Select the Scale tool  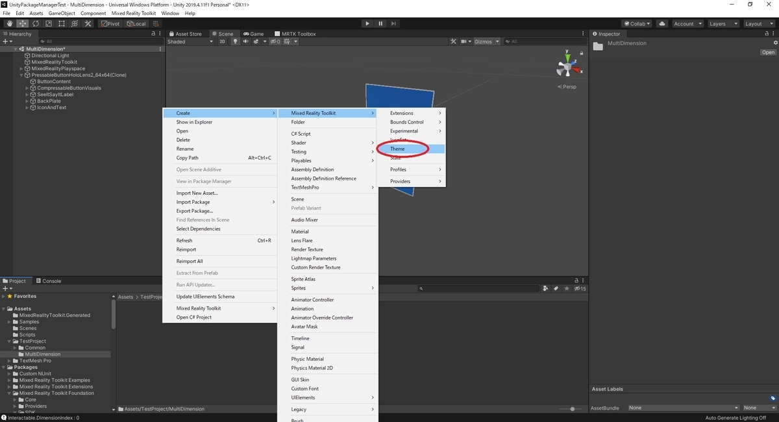pos(48,23)
